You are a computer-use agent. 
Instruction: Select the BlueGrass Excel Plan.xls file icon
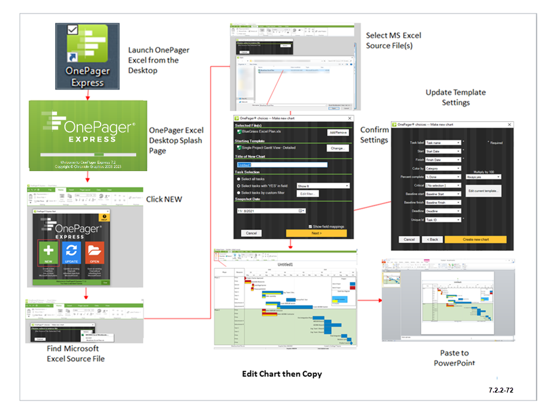pyautogui.click(x=239, y=131)
